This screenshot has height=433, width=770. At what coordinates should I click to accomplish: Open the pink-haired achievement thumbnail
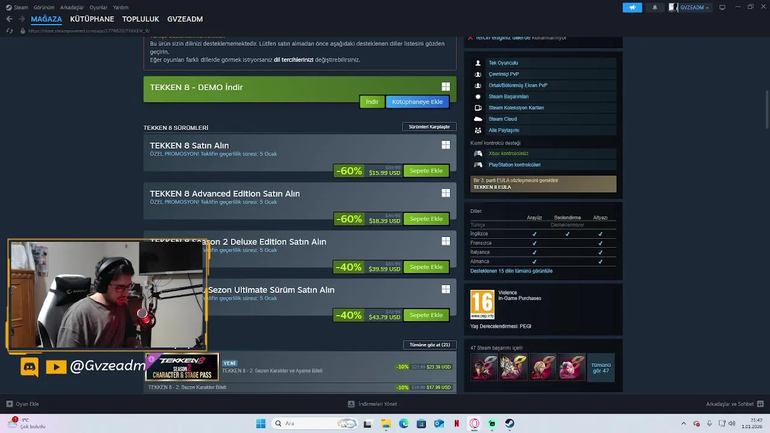(x=571, y=367)
